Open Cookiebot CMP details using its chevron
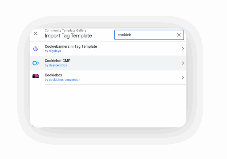This screenshot has width=227, height=159. coord(183,63)
